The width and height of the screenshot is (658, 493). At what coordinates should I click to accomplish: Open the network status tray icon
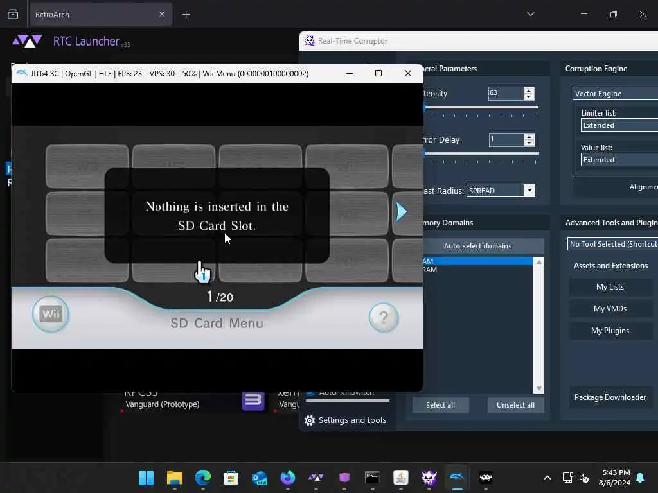click(x=567, y=478)
